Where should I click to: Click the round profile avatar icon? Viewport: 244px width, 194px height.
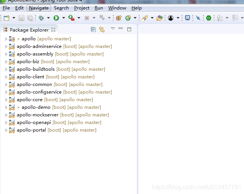171,18
